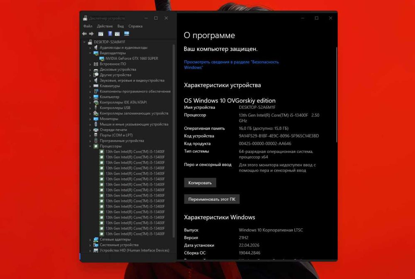Image resolution: width=415 pixels, height=279 pixels.
Task: Select the display adapter icon of Видеоадаптеры
Action: 96,53
